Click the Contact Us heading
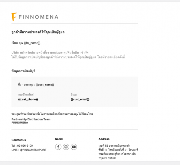Image resolution: width=180 pixels, height=165 pixels. point(19,140)
